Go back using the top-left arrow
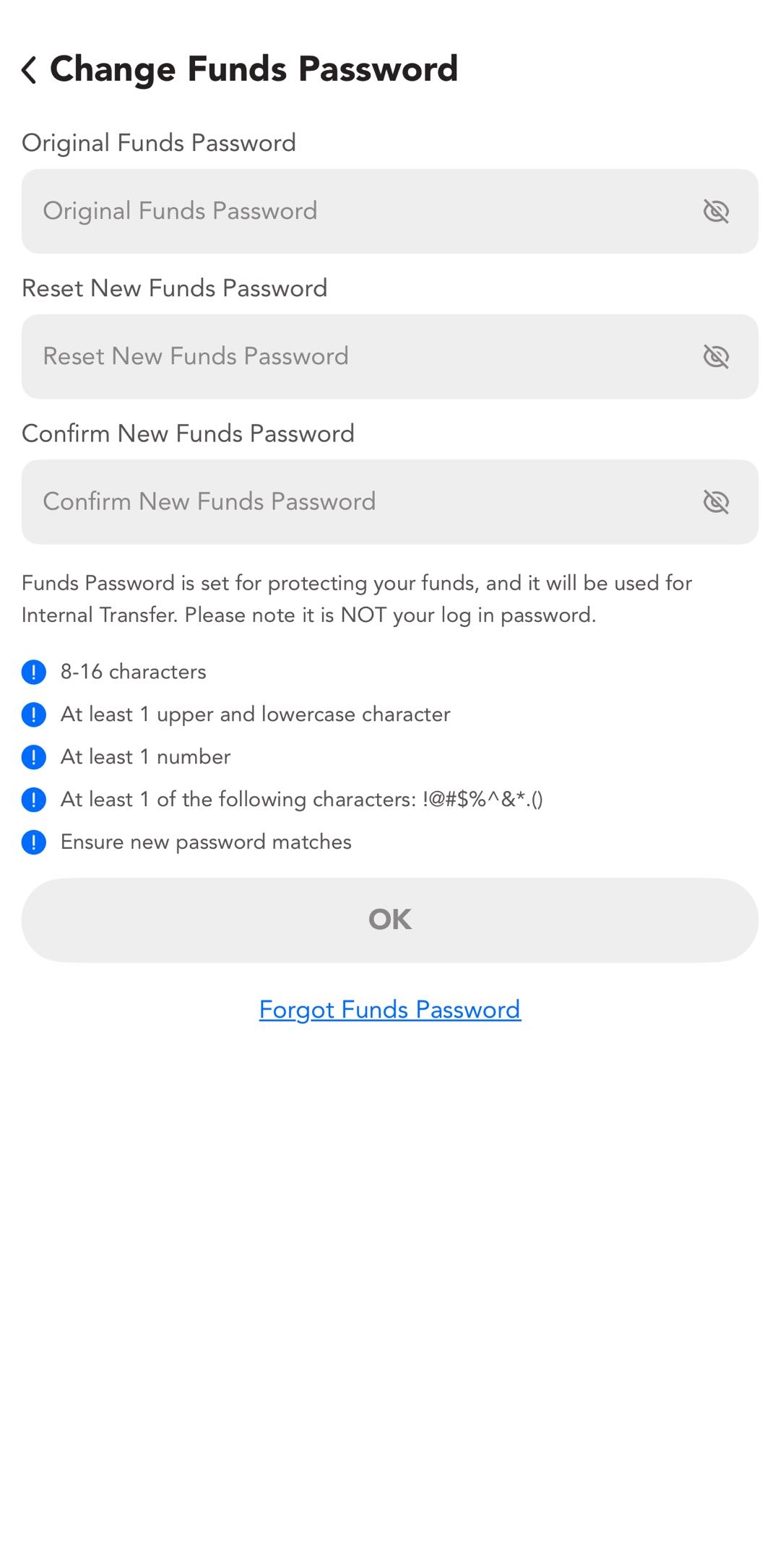778x1561 pixels. tap(30, 70)
